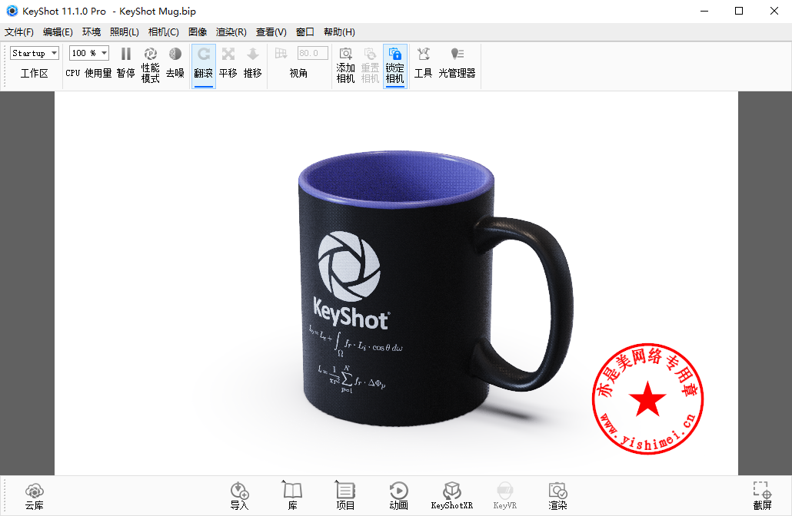
Task: Close the KeyShot window
Action: (x=774, y=11)
